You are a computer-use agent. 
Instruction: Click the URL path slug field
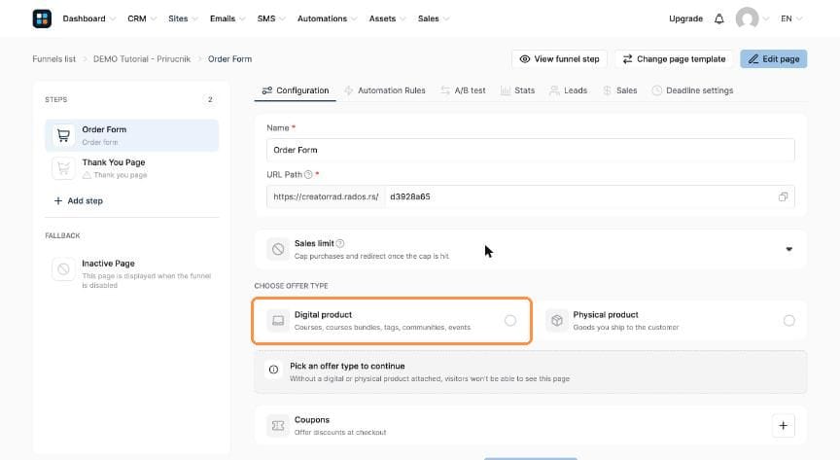(x=580, y=196)
